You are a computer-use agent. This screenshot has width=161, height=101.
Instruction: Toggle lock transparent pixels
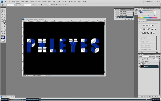pos(142,59)
